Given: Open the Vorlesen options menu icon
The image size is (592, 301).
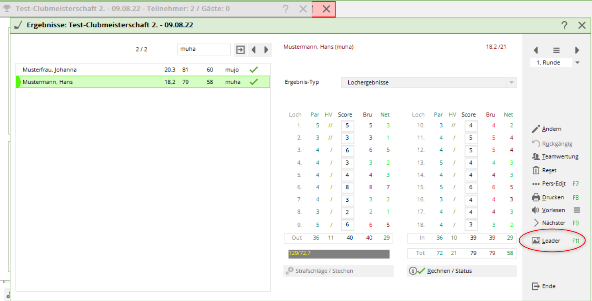Looking at the screenshot, I should click(x=577, y=210).
